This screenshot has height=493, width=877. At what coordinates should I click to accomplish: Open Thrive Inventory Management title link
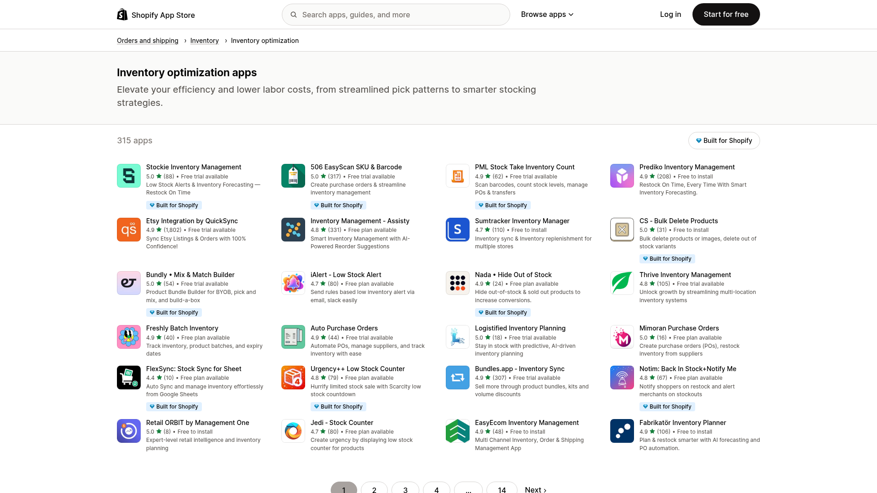click(x=685, y=275)
